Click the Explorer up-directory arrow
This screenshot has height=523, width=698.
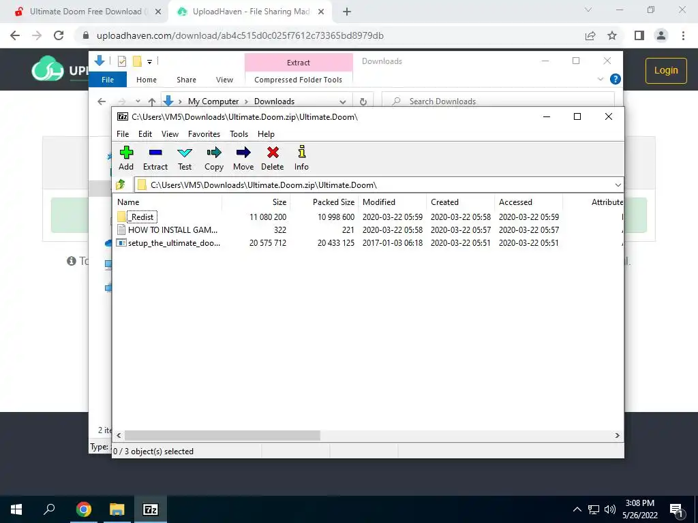tap(152, 101)
